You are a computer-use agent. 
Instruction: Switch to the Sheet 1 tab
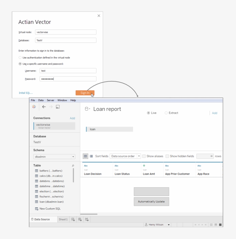coord(63,219)
